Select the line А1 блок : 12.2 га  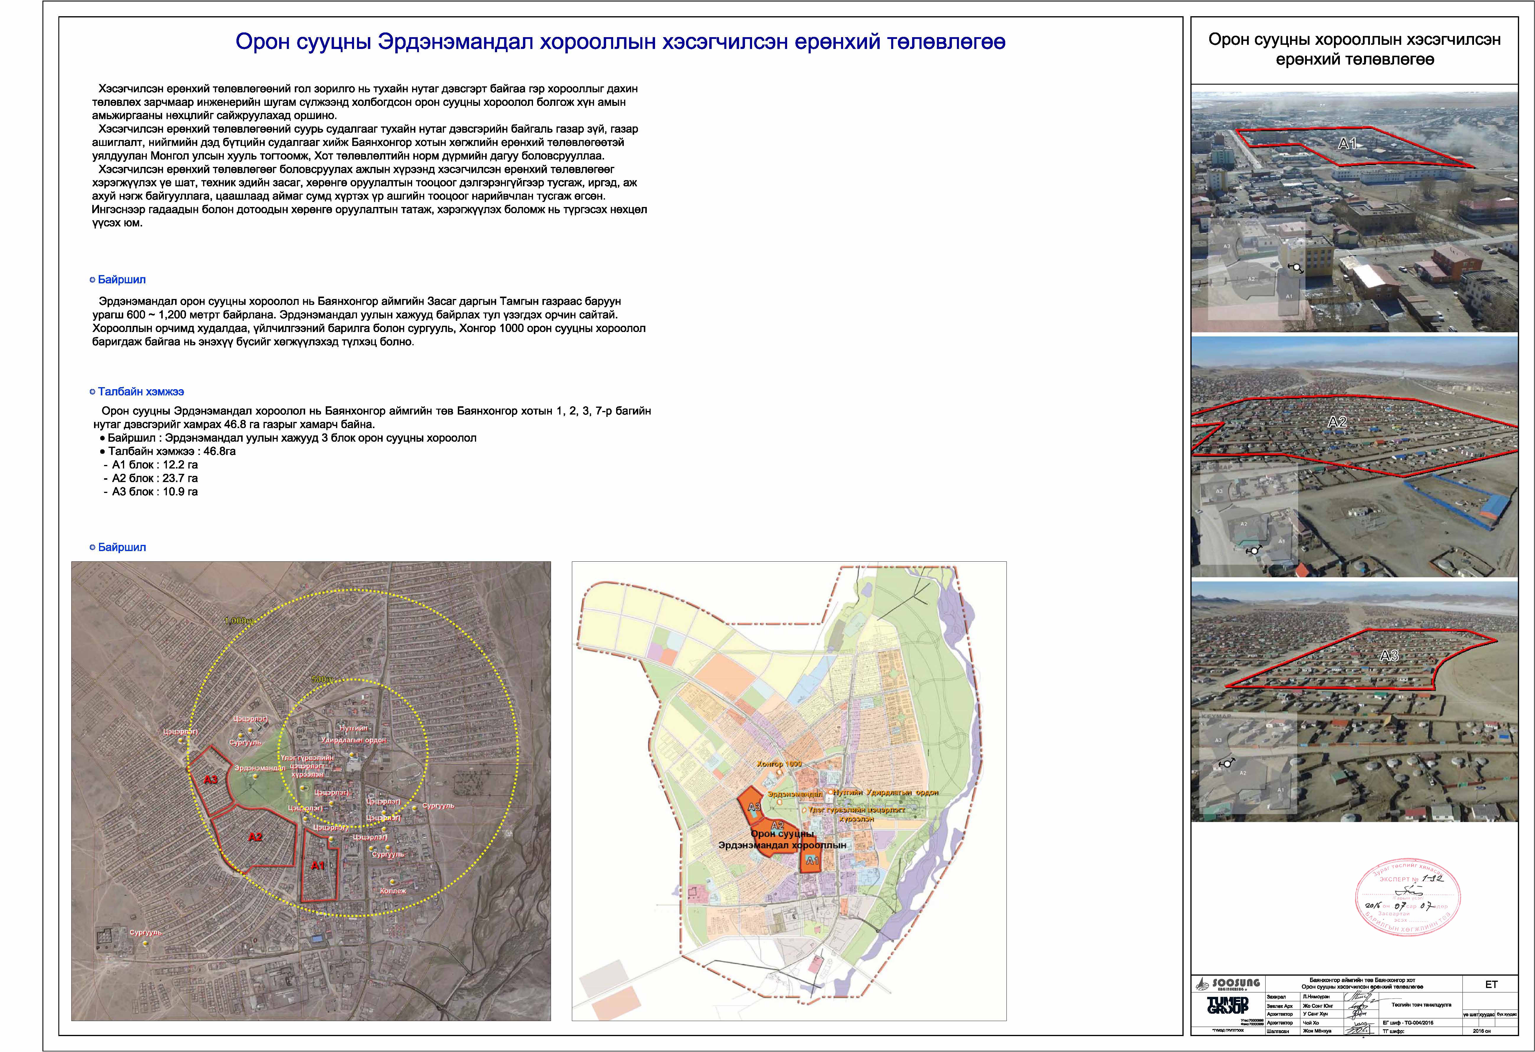pos(151,465)
